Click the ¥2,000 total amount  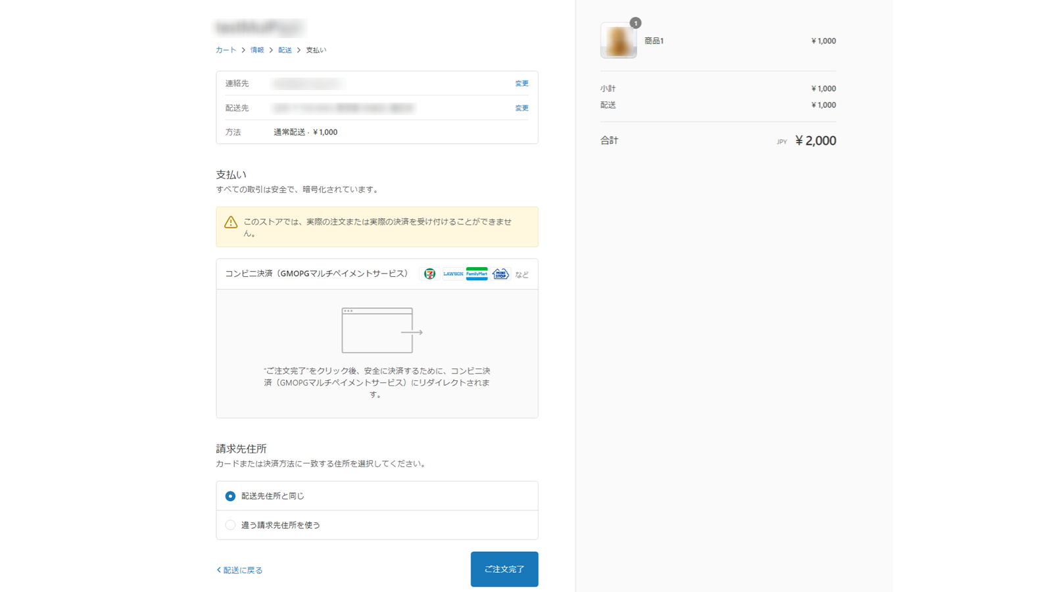(815, 141)
